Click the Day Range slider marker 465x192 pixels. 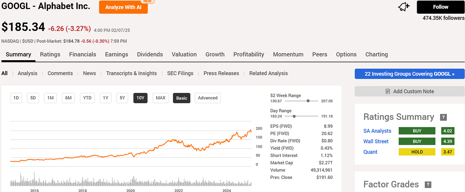click(294, 116)
